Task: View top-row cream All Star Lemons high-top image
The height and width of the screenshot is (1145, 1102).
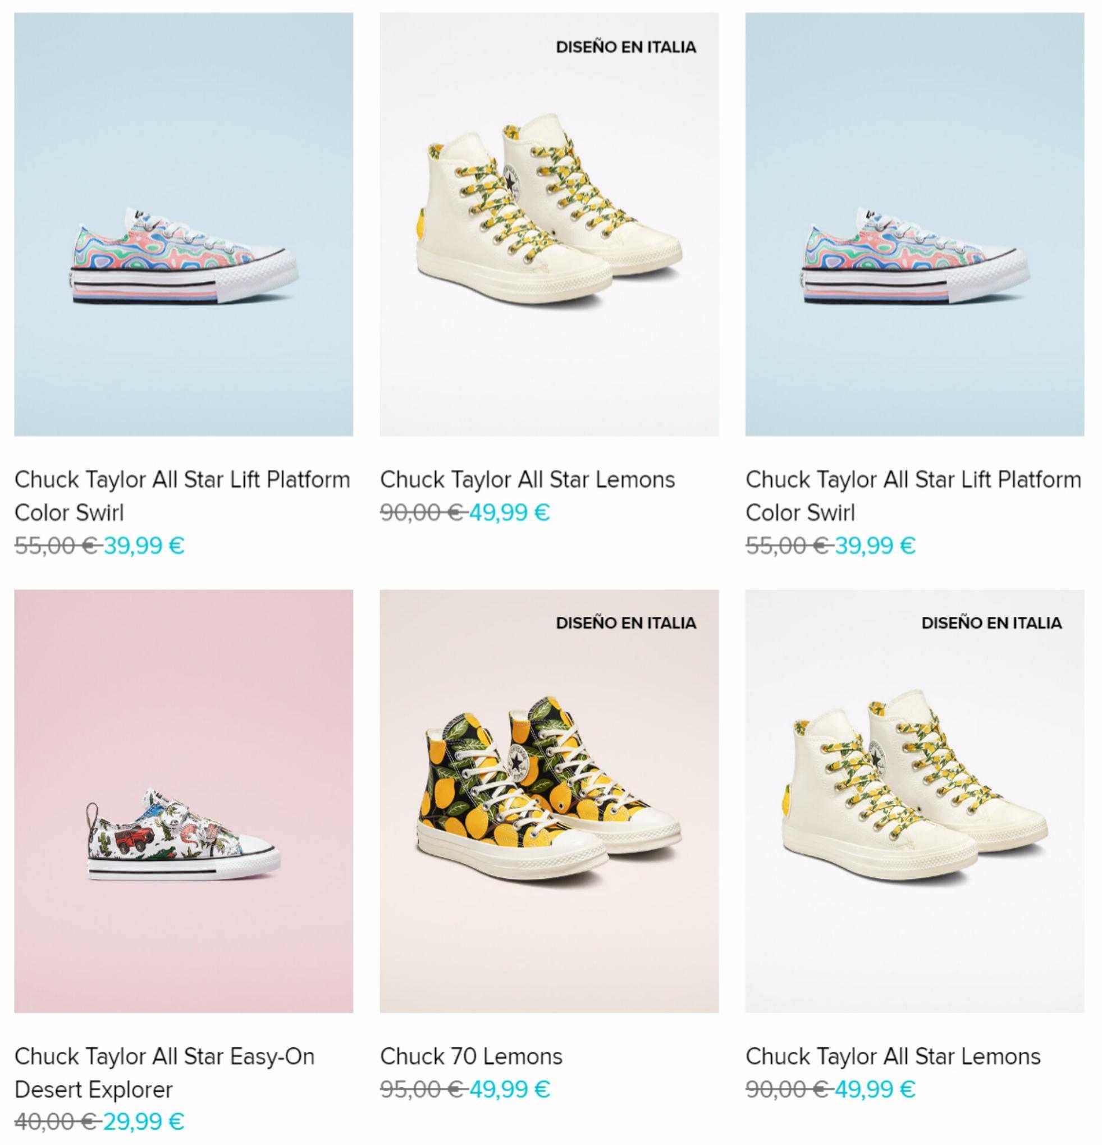Action: (549, 225)
